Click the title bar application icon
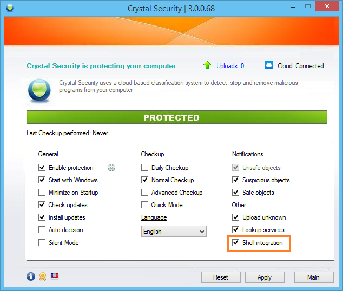The height and width of the screenshot is (291, 343). coord(10,8)
